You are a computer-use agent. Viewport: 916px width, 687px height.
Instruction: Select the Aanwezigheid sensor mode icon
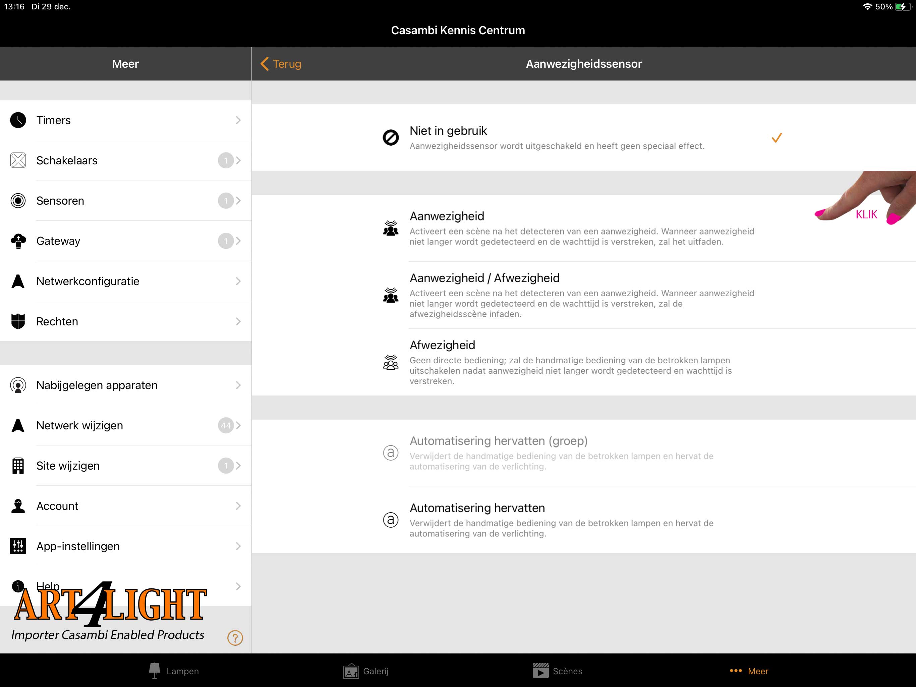(390, 228)
